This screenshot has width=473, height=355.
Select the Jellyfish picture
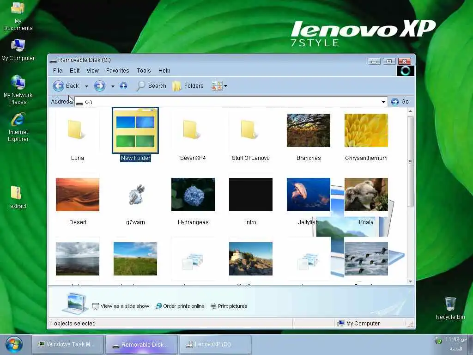click(x=308, y=195)
